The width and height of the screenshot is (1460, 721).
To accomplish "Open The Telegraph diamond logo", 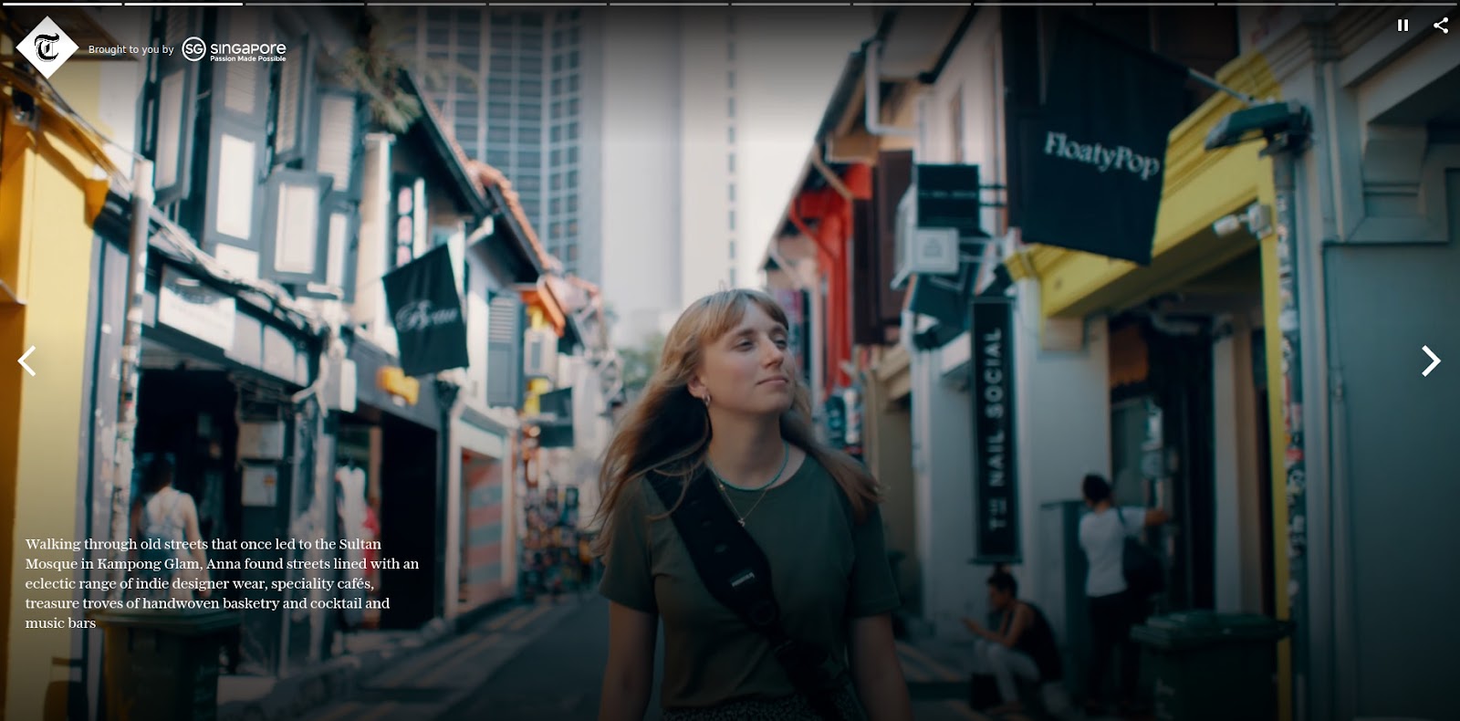I will tap(47, 47).
